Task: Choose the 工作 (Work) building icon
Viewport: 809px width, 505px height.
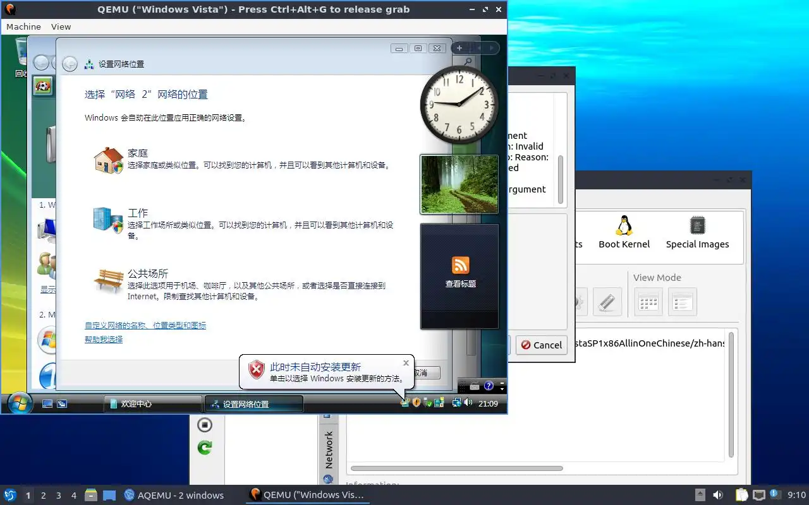Action: (108, 220)
